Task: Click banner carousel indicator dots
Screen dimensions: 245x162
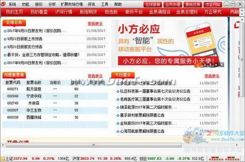Action: click(209, 65)
